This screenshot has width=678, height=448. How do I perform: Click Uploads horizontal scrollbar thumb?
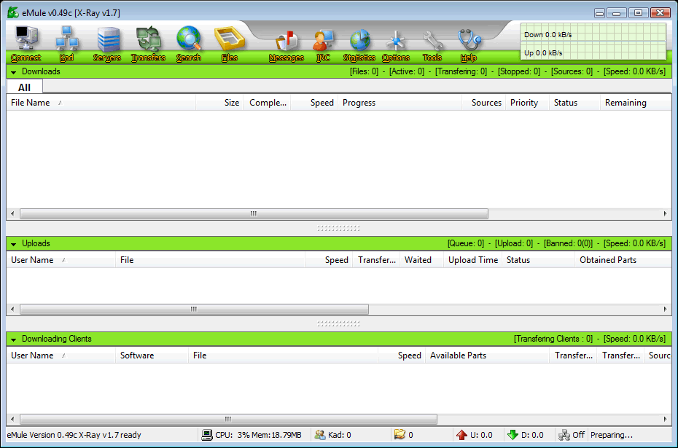(x=194, y=310)
